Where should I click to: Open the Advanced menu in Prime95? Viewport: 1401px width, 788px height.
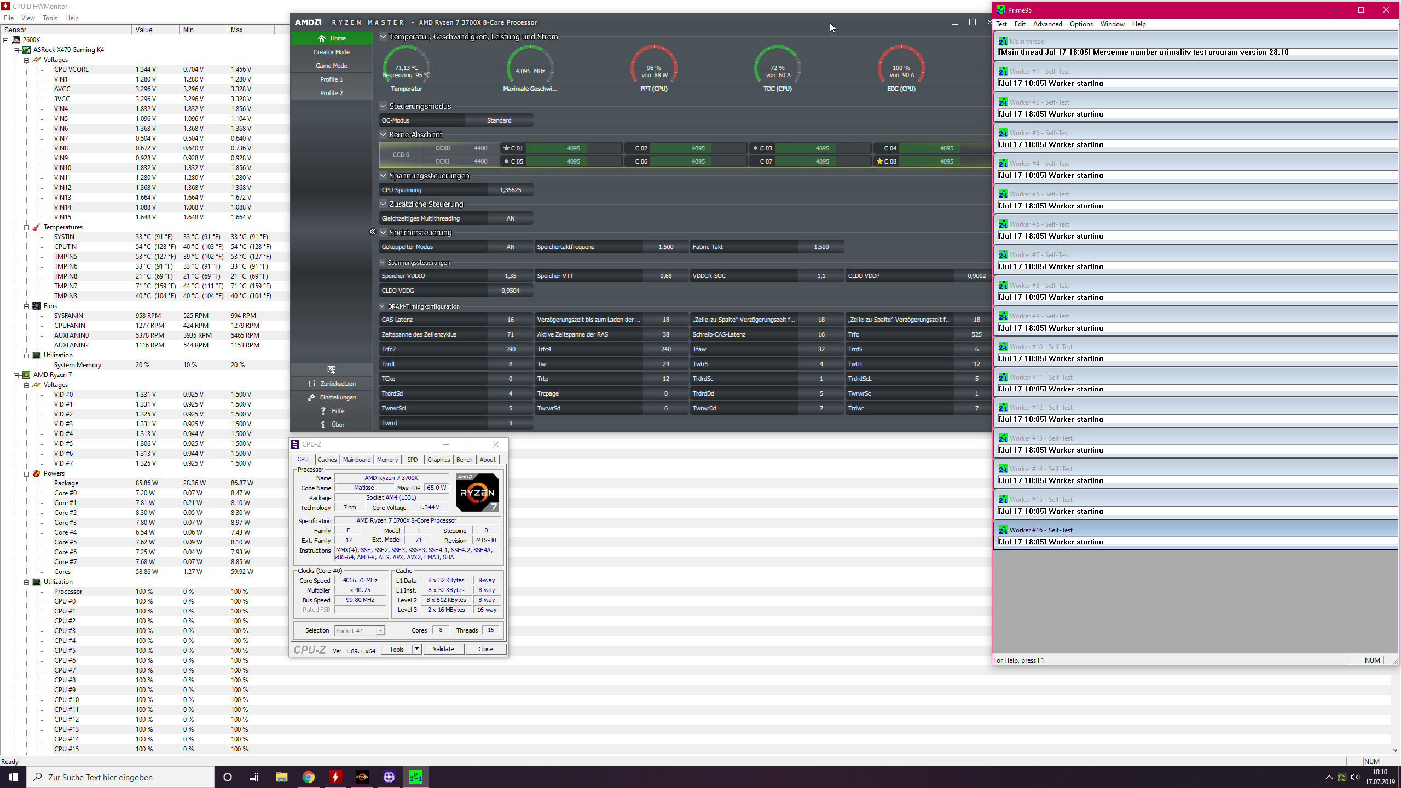[1047, 24]
